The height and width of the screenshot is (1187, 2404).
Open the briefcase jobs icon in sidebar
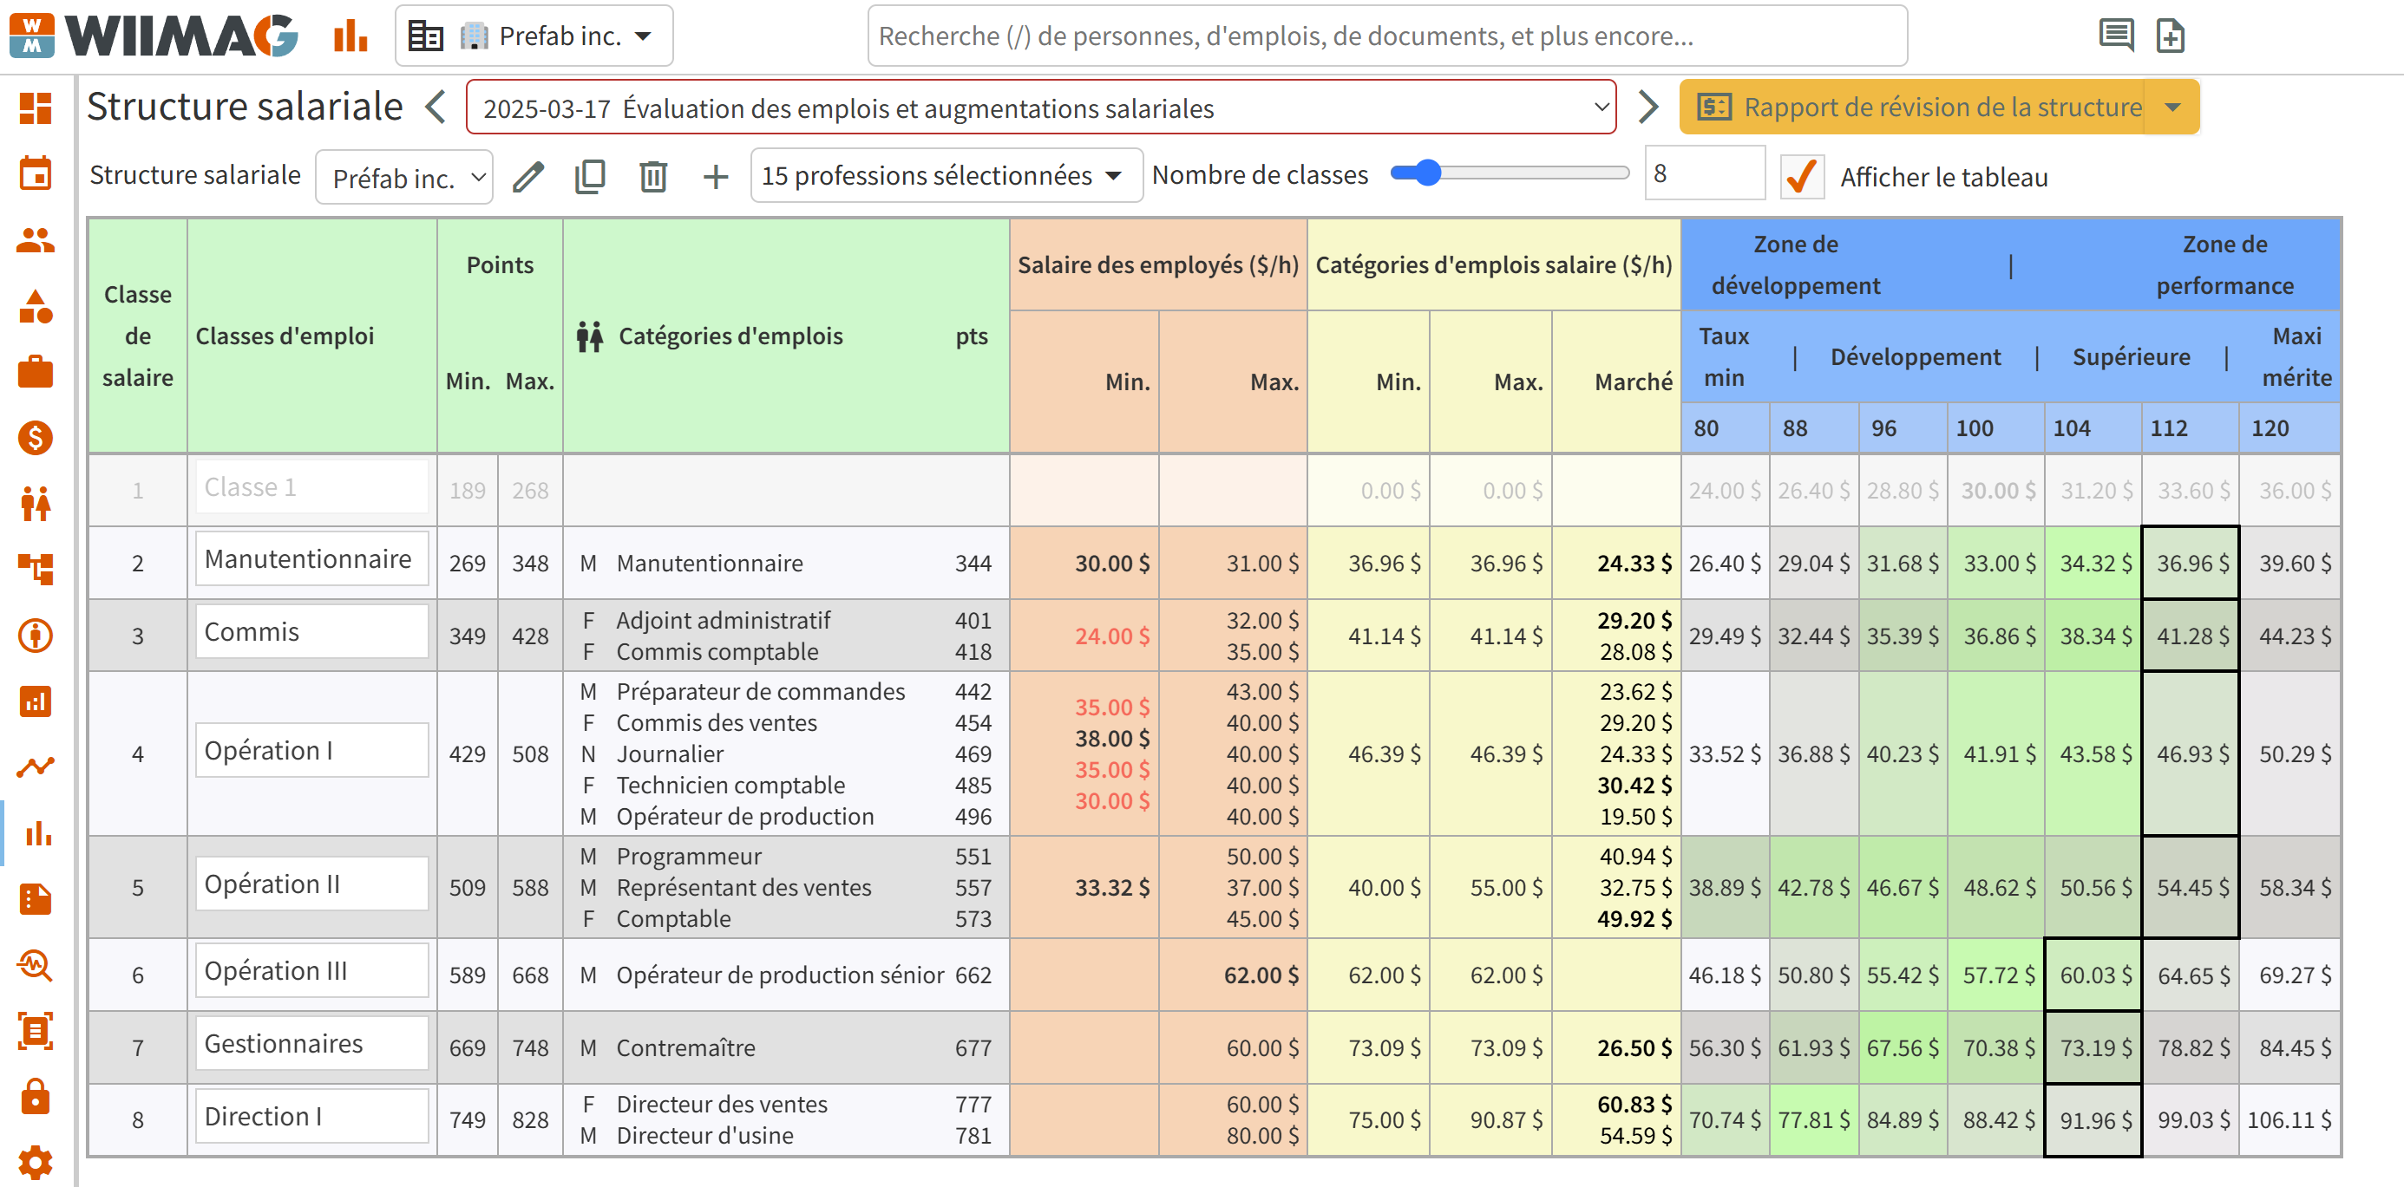(36, 371)
